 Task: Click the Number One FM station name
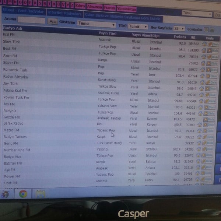point(17,150)
